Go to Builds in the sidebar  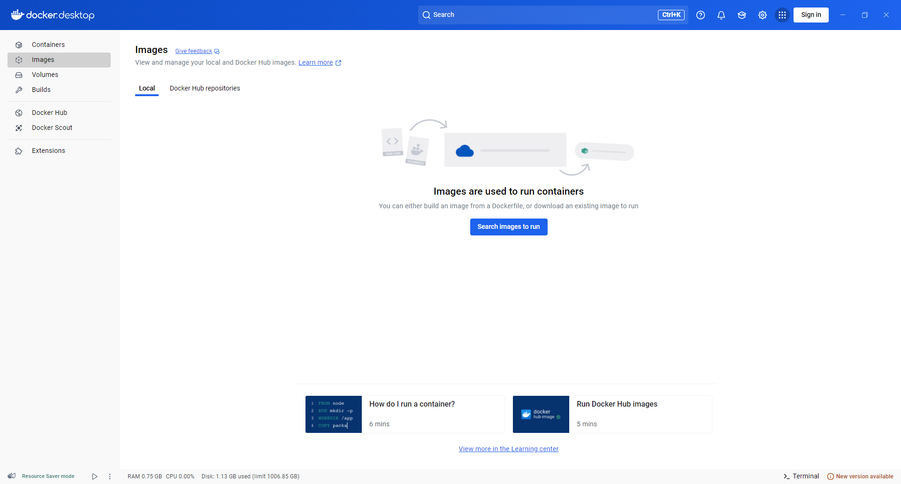click(x=59, y=90)
